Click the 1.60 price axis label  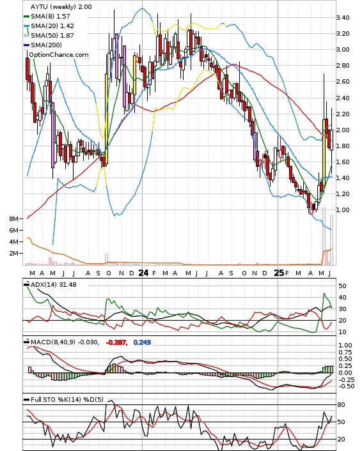(343, 162)
